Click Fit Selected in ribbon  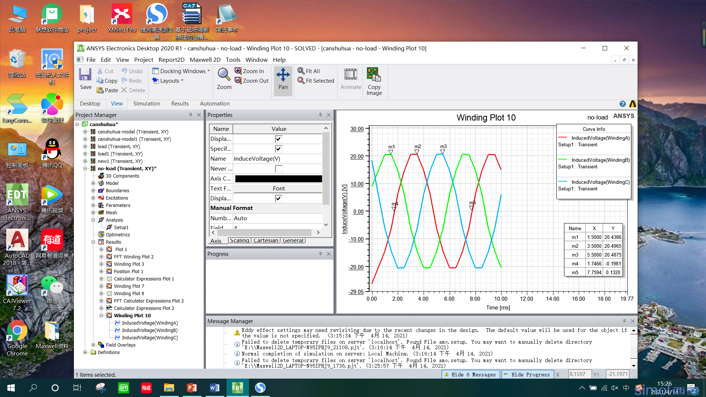(316, 81)
